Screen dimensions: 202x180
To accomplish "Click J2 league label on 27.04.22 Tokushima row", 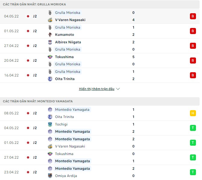I will [x=35, y=157].
